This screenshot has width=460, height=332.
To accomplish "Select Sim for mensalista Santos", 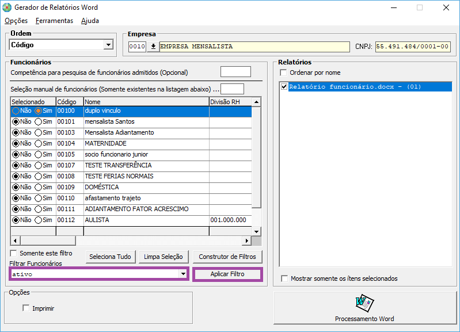I will (x=38, y=122).
